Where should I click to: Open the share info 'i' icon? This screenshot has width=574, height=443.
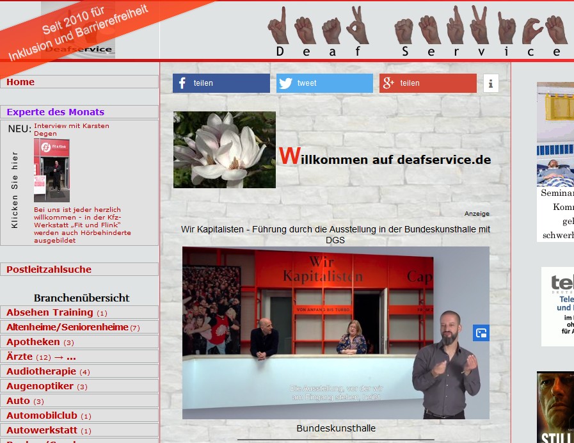491,83
